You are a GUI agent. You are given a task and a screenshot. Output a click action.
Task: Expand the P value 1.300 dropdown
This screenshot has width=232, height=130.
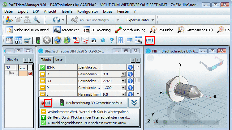click(123, 88)
